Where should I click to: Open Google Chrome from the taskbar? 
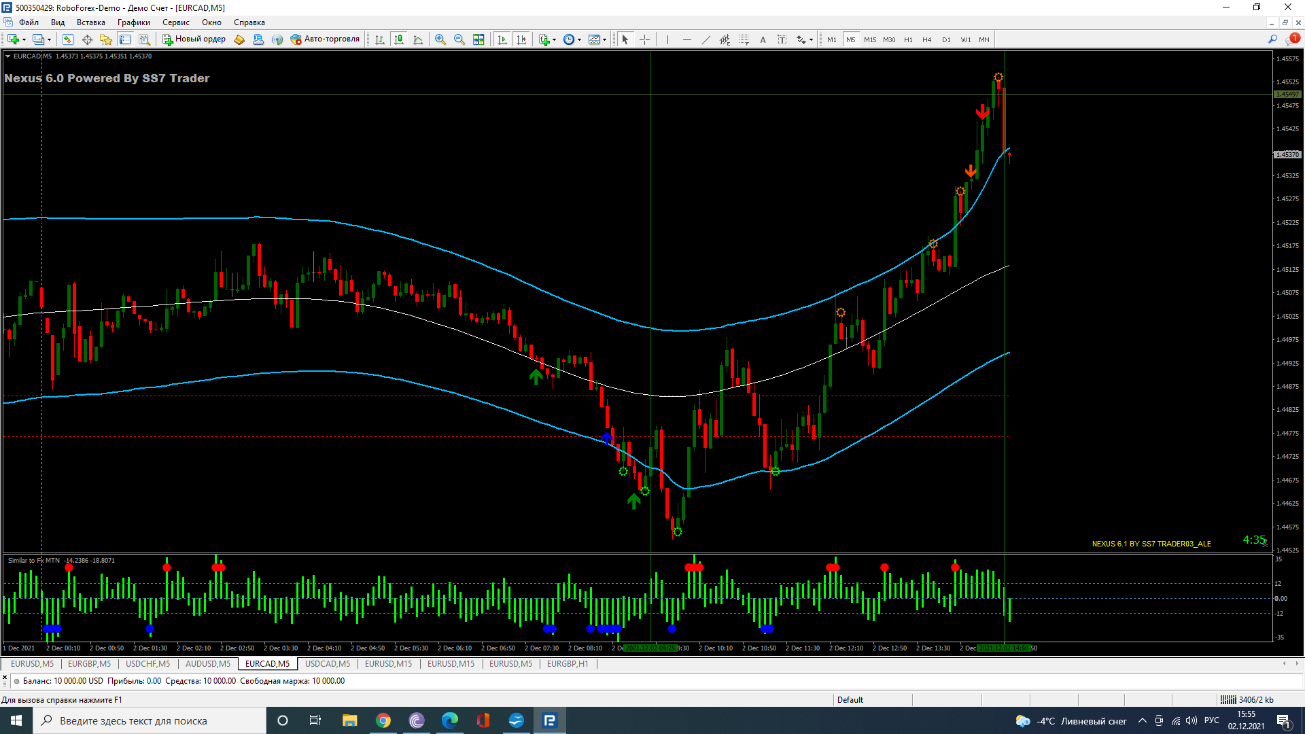point(383,720)
